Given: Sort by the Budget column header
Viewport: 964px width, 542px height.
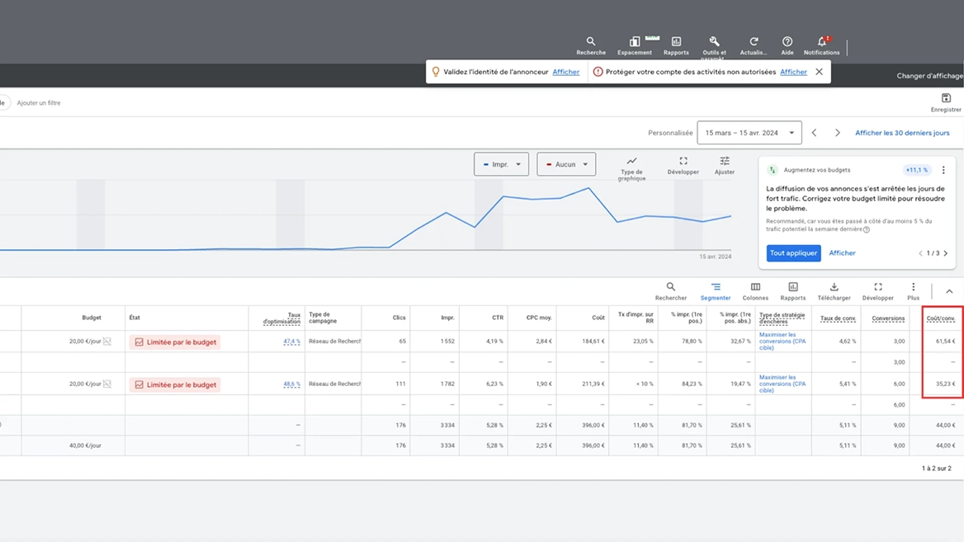Looking at the screenshot, I should 92,318.
